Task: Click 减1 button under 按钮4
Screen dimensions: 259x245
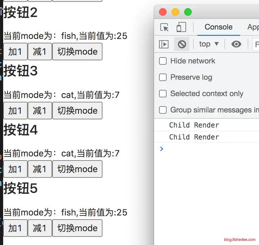Action: [x=40, y=169]
